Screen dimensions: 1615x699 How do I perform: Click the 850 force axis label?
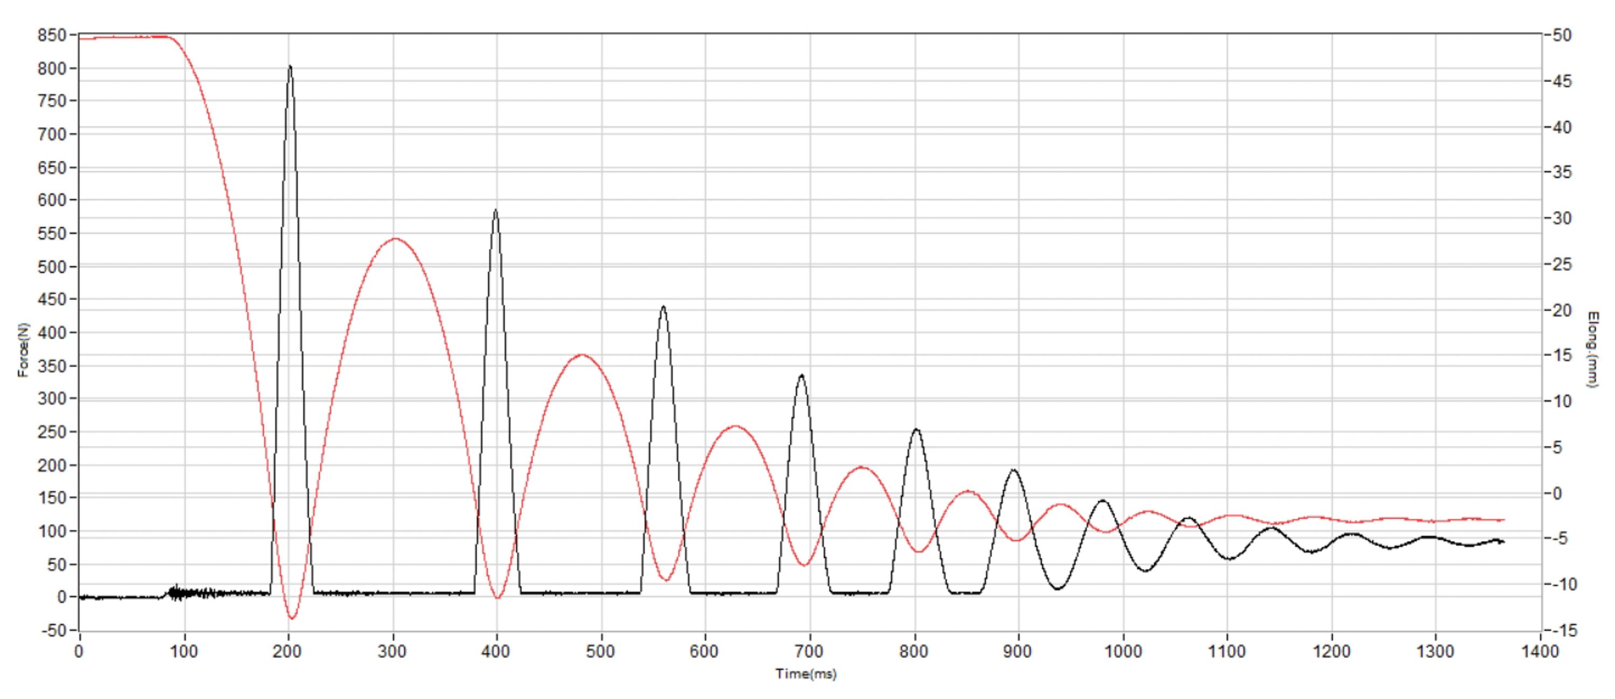pos(52,35)
